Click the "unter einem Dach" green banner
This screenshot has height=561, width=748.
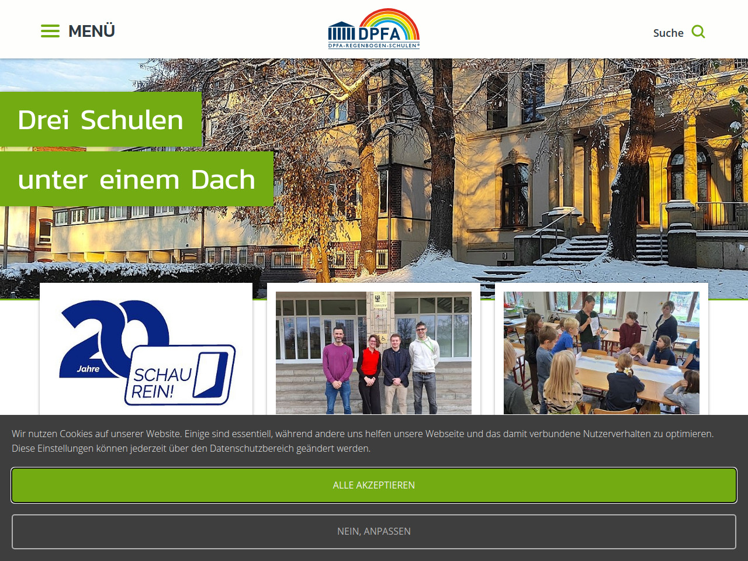pyautogui.click(x=137, y=179)
